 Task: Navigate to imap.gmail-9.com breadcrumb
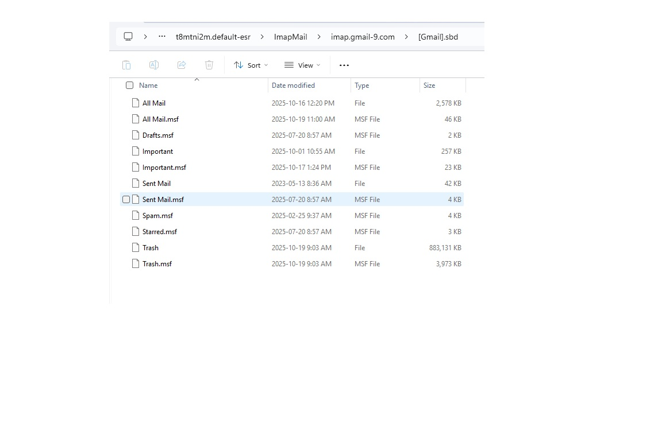point(363,37)
